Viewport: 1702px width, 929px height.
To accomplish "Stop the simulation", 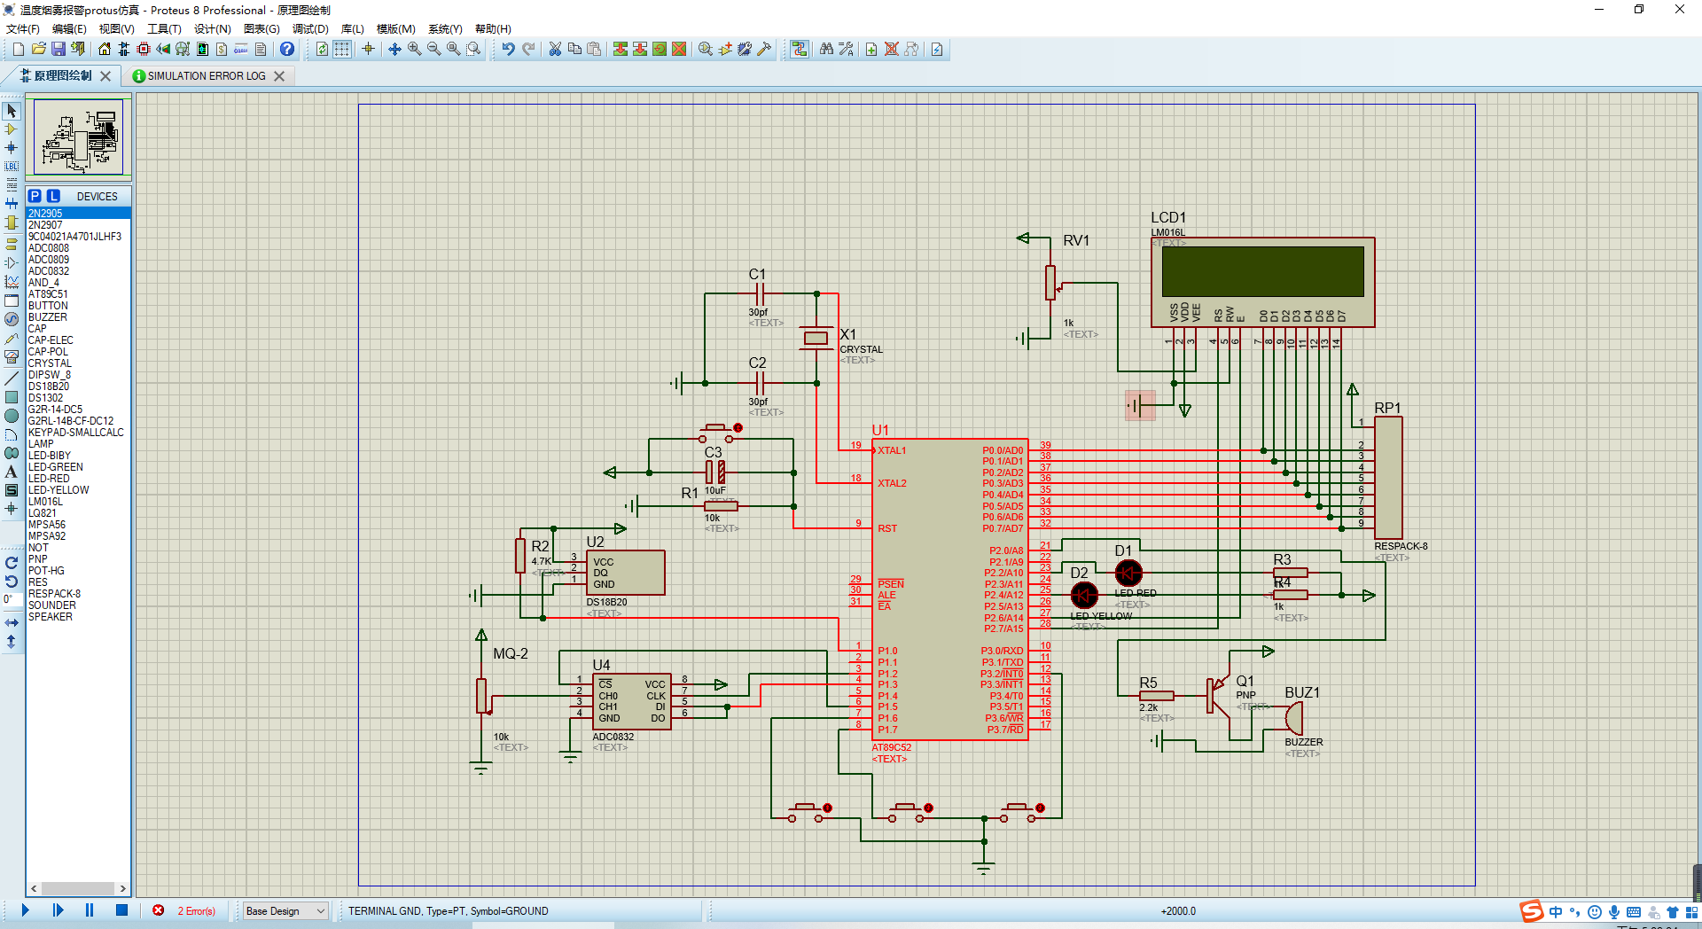I will (x=121, y=909).
